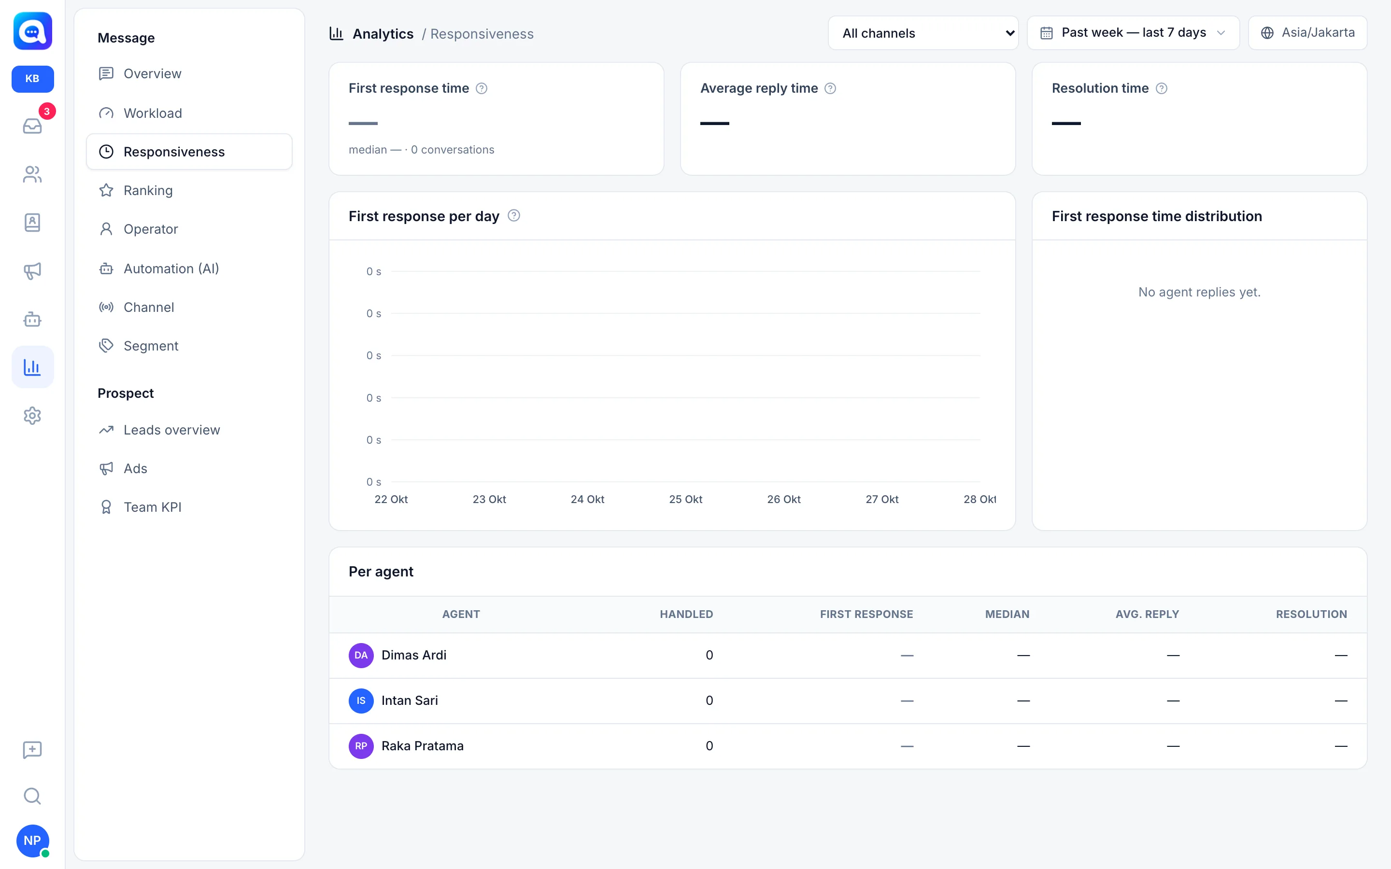
Task: Click the MEDIAN column header
Action: [x=1007, y=615]
